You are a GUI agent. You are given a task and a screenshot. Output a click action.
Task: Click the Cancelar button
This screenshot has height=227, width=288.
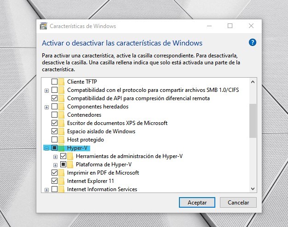point(238,202)
